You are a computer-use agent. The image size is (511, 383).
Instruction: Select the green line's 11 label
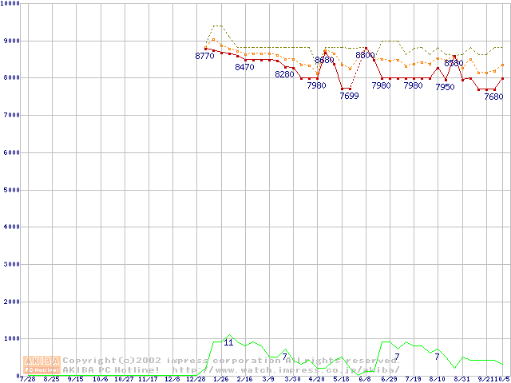click(x=228, y=343)
